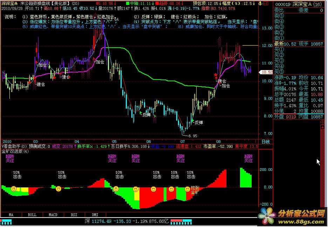Click the 875.66亿 turnover in status bar
The image size is (328, 227).
pos(159,221)
